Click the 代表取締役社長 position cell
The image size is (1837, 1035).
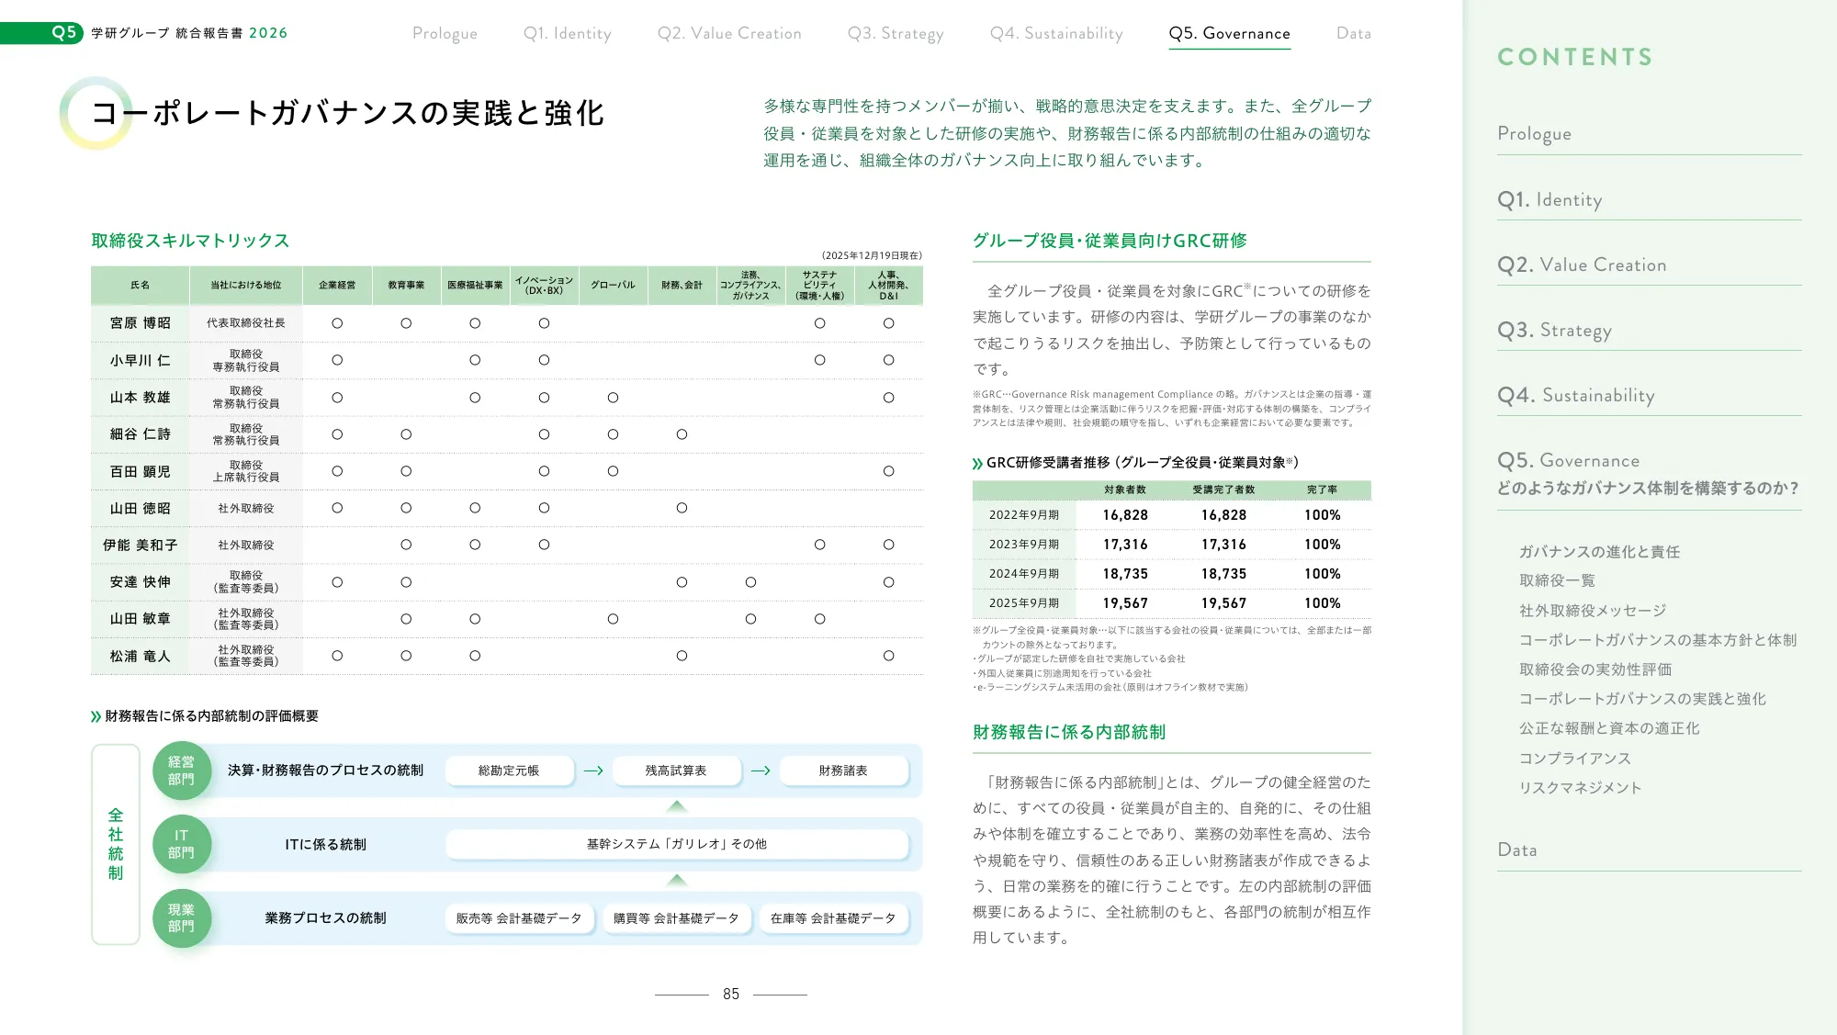[246, 323]
